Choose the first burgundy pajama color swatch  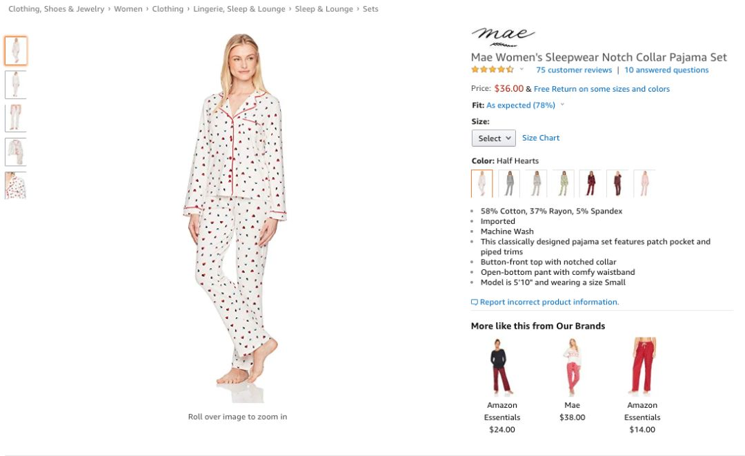[590, 183]
